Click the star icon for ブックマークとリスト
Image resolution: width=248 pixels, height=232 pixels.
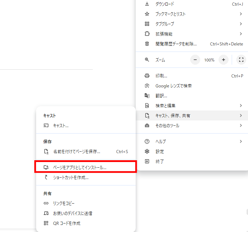[147, 14]
